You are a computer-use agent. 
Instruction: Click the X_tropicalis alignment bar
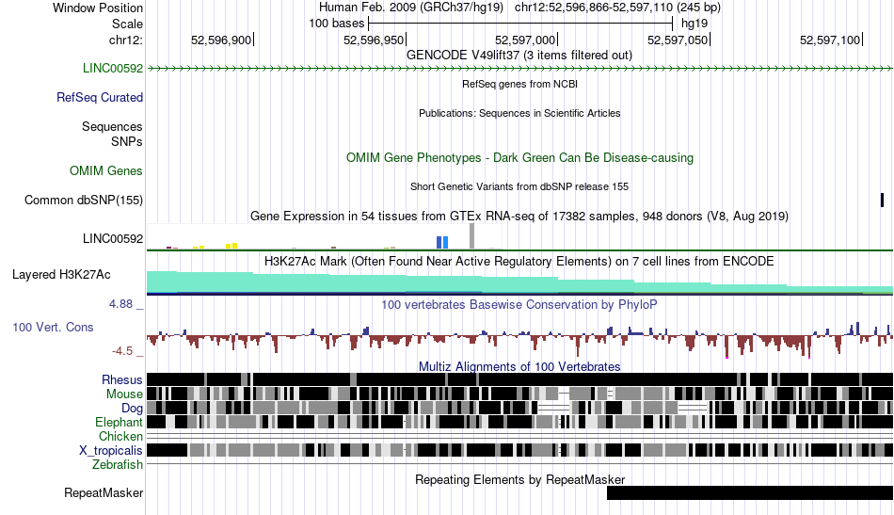coord(519,451)
